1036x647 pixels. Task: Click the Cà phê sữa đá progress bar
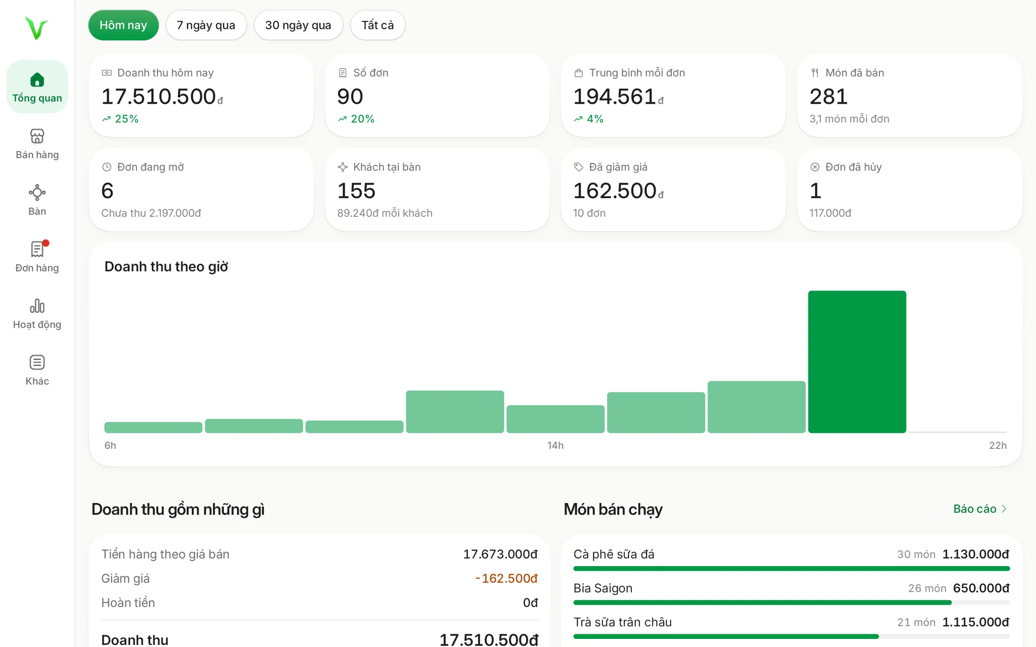tap(792, 569)
